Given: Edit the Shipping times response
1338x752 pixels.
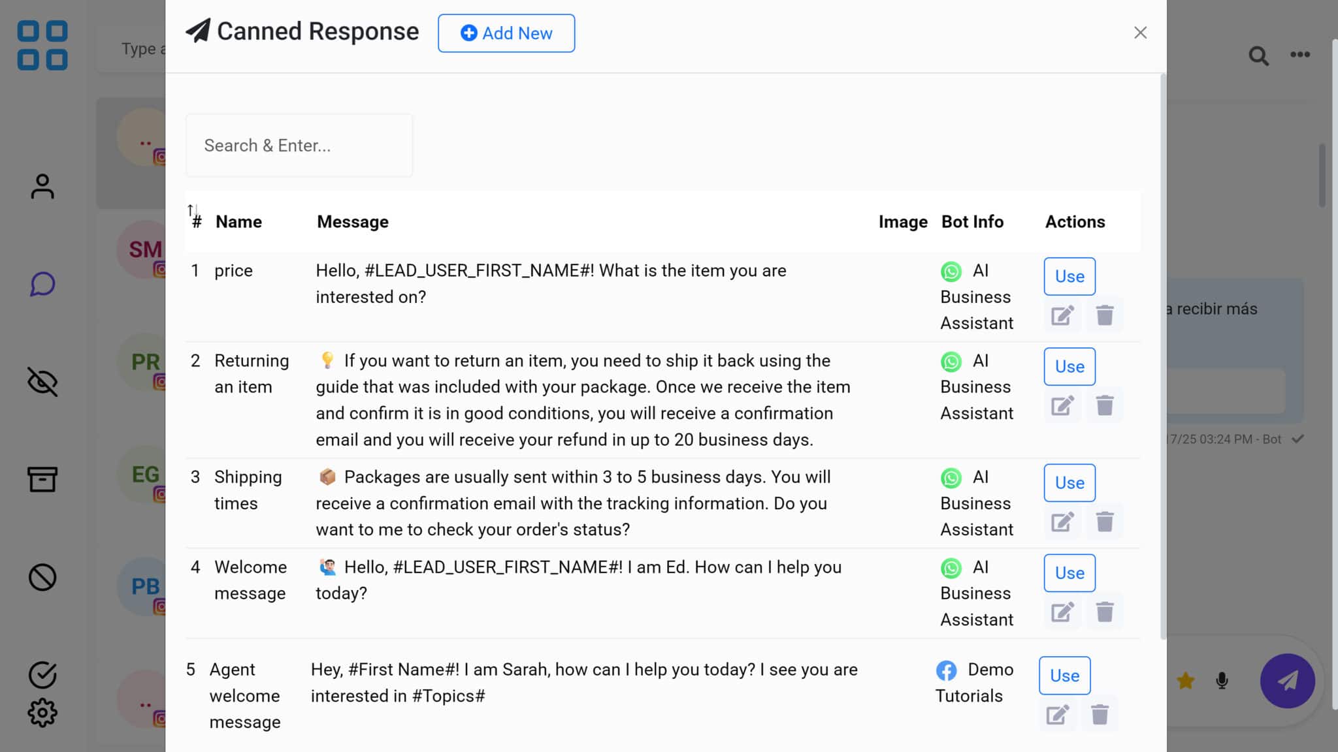Looking at the screenshot, I should [1062, 522].
